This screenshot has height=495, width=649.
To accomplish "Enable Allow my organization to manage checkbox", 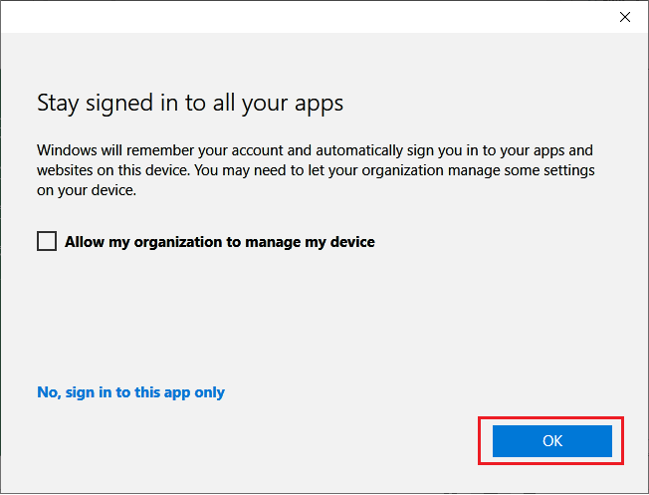I will (x=47, y=241).
